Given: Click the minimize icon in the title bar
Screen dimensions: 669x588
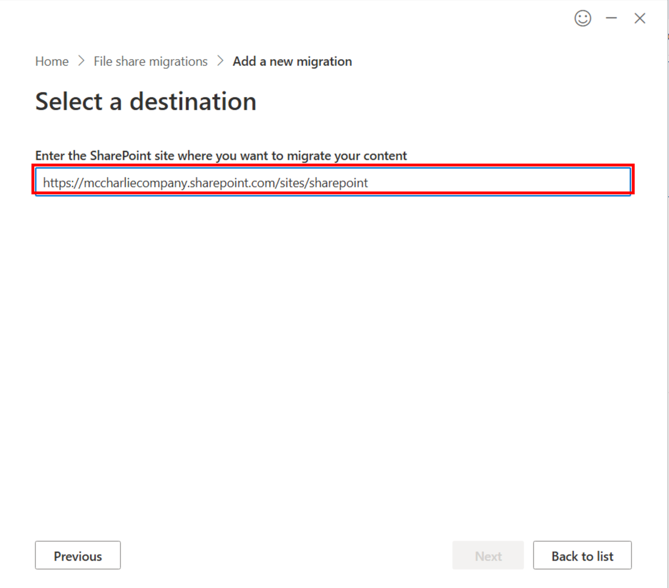Looking at the screenshot, I should pyautogui.click(x=611, y=18).
